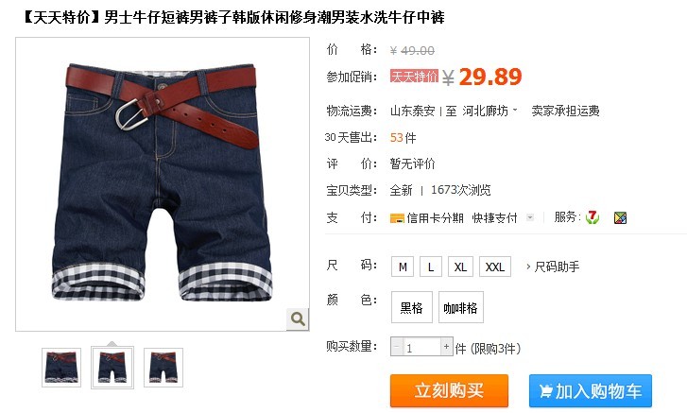687x413 pixels.
Task: Choose size XXL option
Action: click(x=495, y=267)
